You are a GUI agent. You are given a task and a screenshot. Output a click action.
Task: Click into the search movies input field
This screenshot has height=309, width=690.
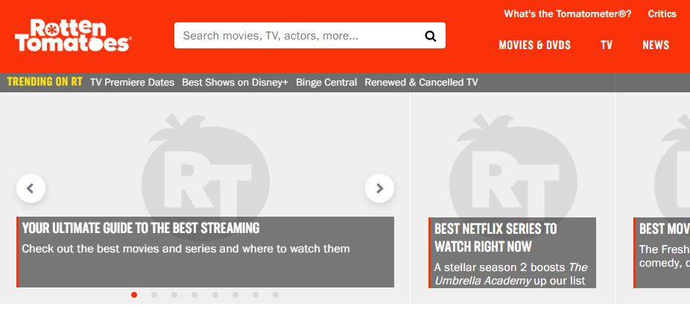pyautogui.click(x=298, y=36)
